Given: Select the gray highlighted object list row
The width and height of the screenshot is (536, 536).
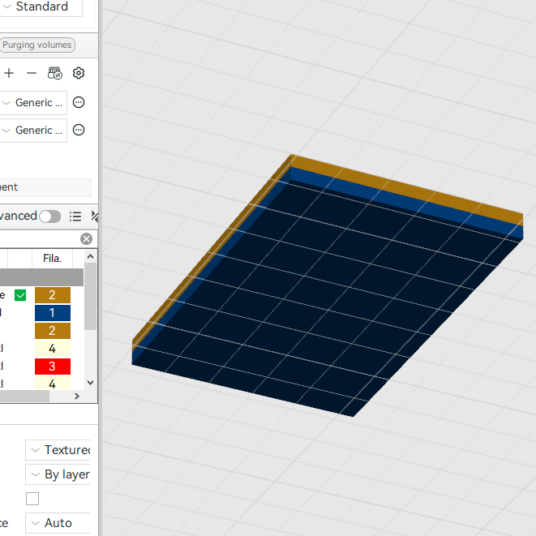Looking at the screenshot, I should click(41, 277).
